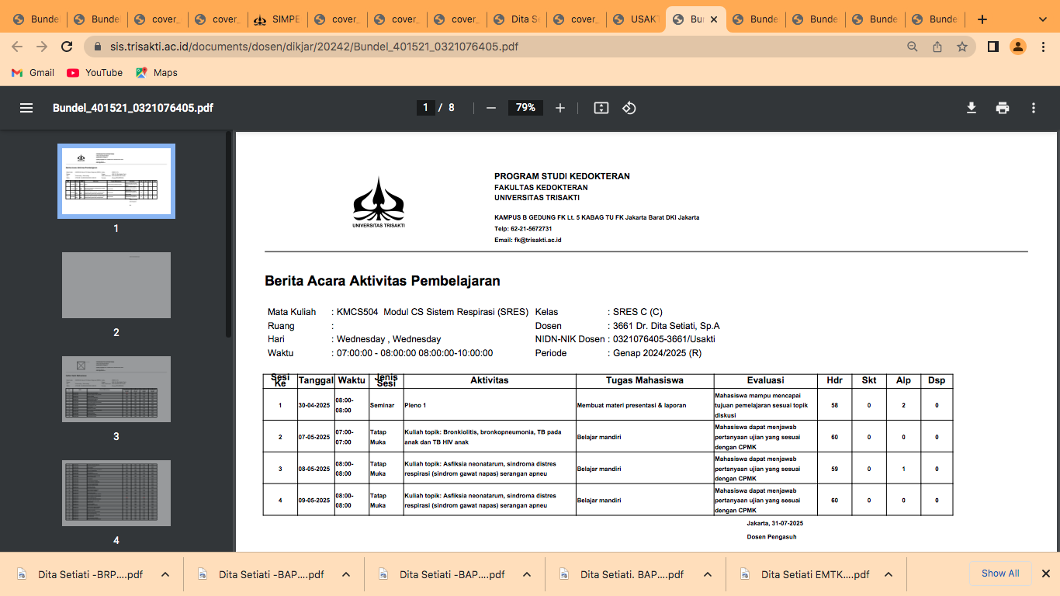Click the browser address bar URL
This screenshot has height=596, width=1060.
click(313, 47)
